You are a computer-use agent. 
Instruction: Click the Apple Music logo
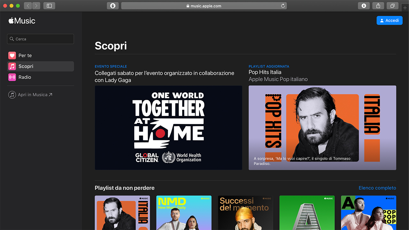pos(22,21)
